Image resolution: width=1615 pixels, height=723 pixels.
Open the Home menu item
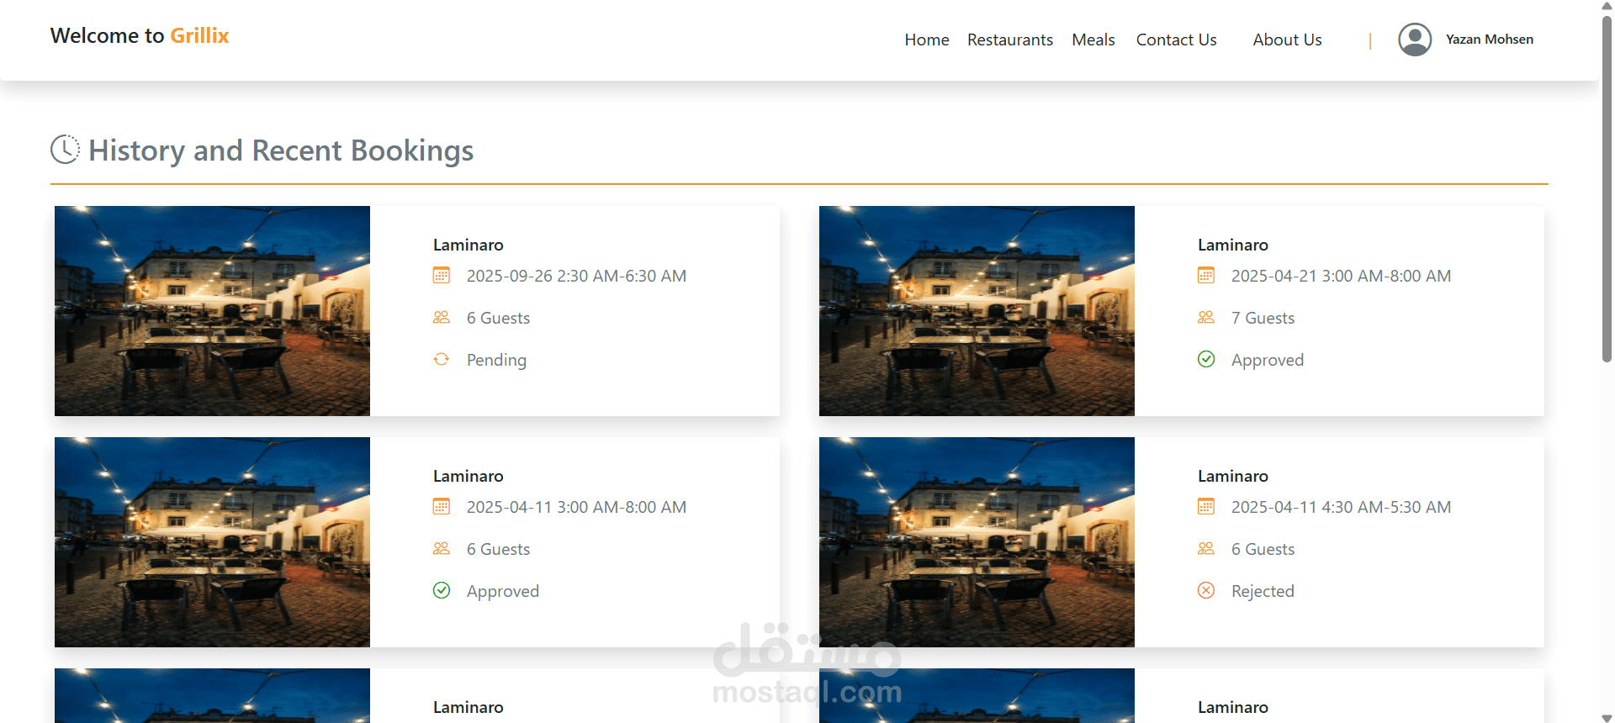(927, 40)
